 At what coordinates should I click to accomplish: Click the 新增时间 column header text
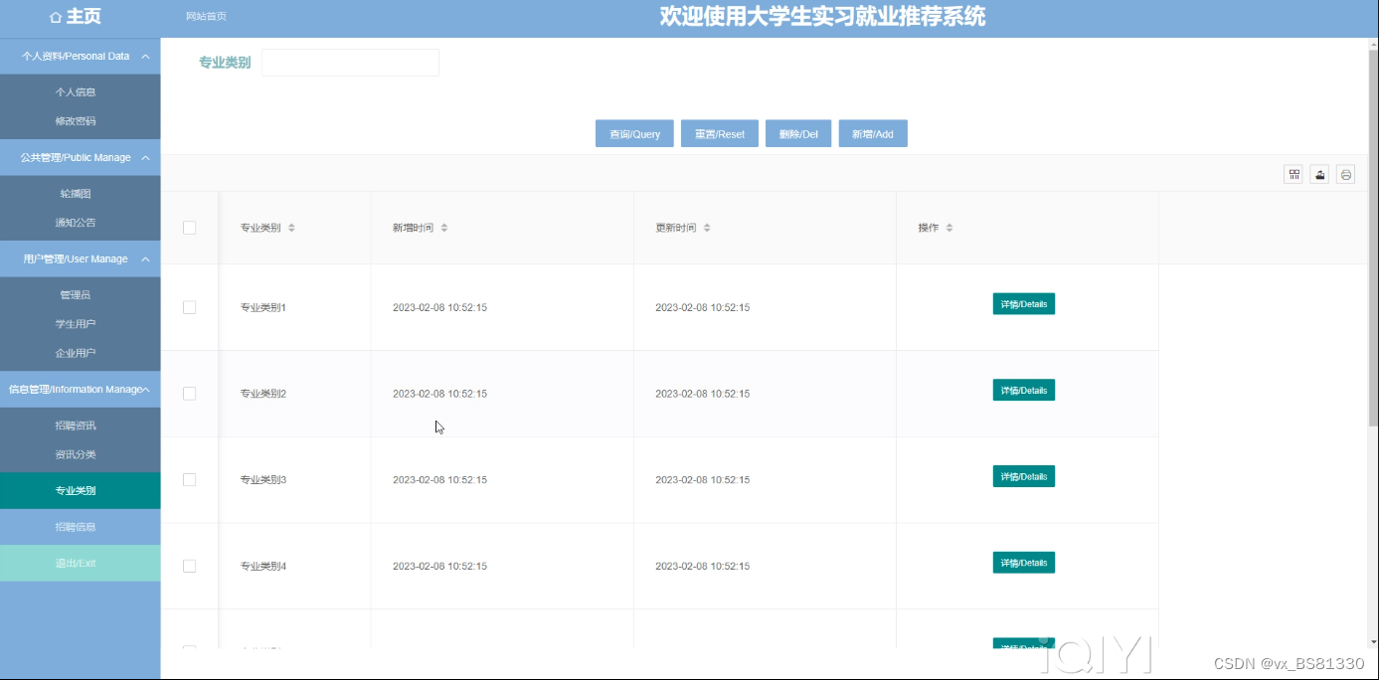click(x=413, y=228)
